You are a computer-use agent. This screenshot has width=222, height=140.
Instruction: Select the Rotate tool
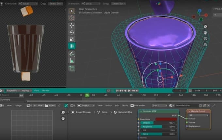(x=72, y=32)
